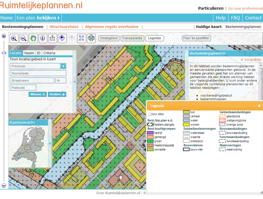
Task: Click the waterstaat legend symbol
Action: tap(186, 133)
